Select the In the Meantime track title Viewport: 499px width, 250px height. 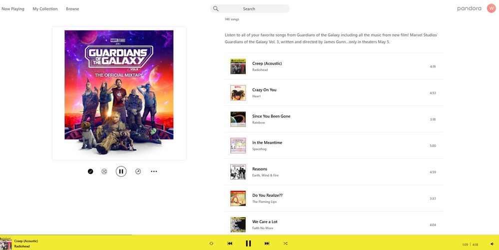point(267,142)
